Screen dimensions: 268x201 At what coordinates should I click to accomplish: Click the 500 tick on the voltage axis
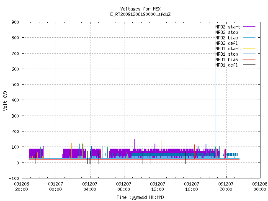15,85
